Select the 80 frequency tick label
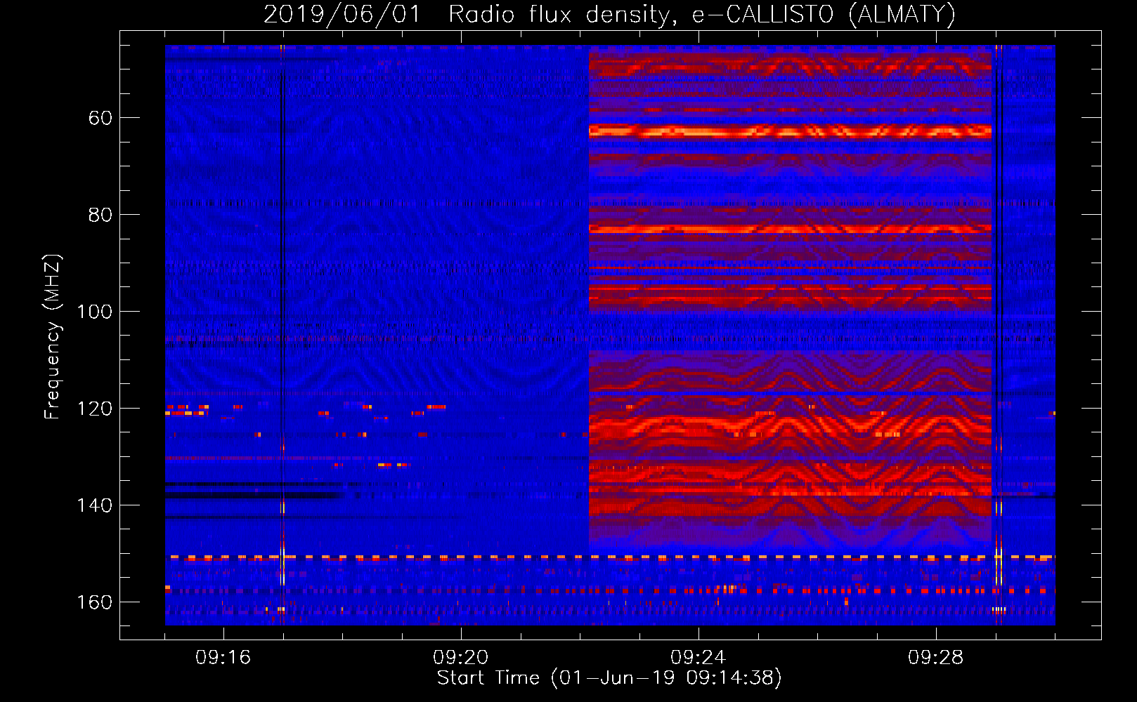This screenshot has width=1137, height=702. pyautogui.click(x=100, y=215)
